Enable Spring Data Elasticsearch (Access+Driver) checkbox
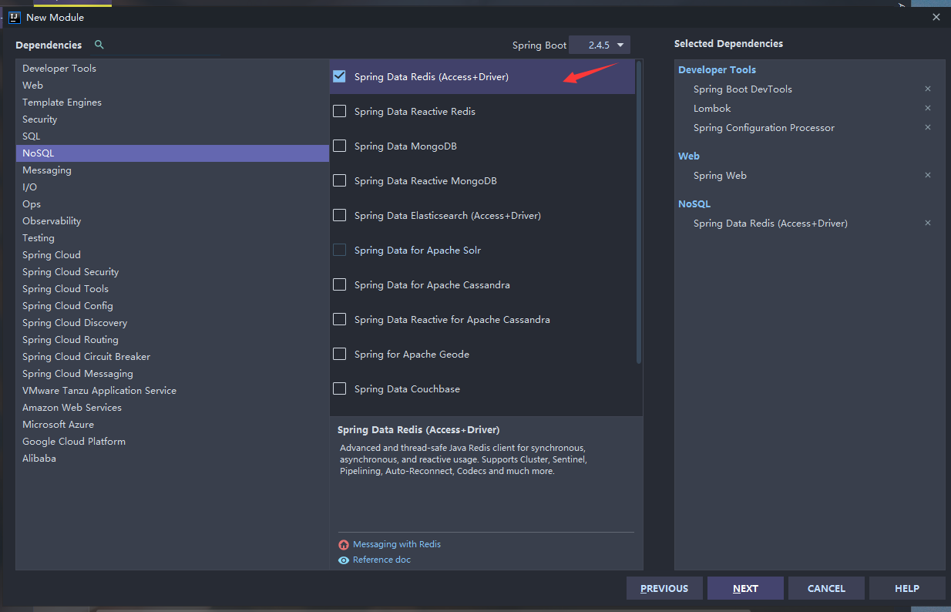Viewport: 951px width, 612px height. click(339, 215)
